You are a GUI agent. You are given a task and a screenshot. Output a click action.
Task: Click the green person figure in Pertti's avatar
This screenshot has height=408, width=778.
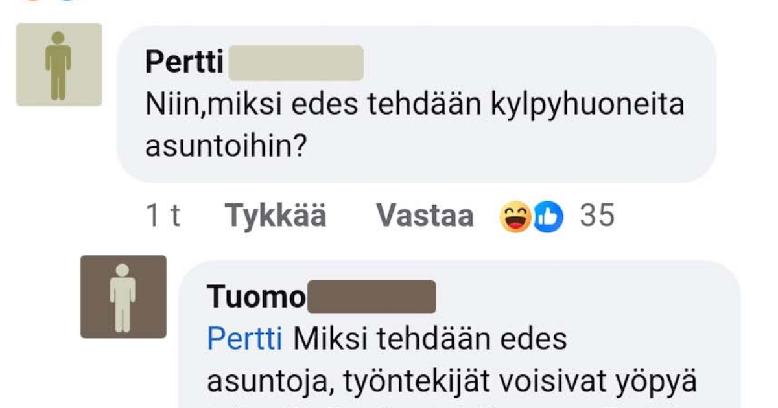pyautogui.click(x=62, y=63)
